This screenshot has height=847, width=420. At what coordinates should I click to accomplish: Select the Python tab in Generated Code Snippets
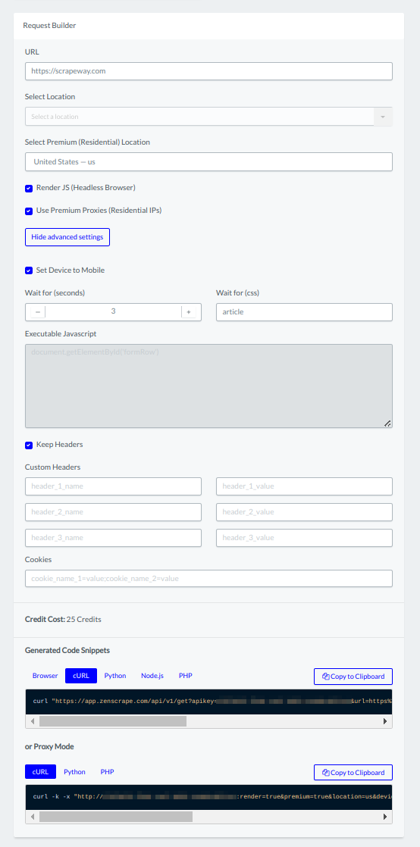click(x=115, y=676)
